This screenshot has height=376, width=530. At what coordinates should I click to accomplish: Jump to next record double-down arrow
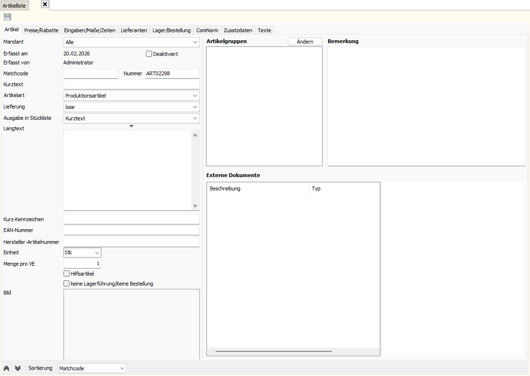(x=18, y=368)
